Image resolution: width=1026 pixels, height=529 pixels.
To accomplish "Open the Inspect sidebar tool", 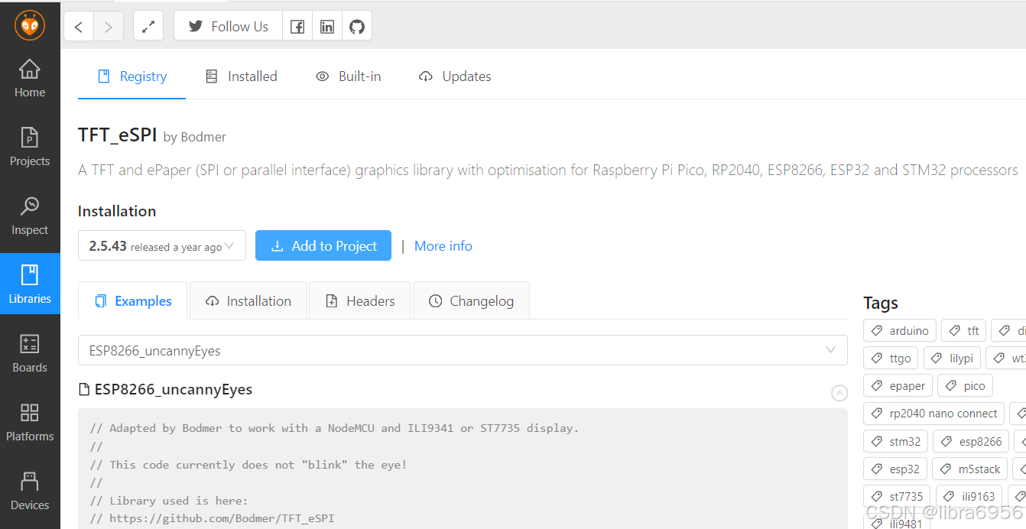I will pyautogui.click(x=30, y=216).
